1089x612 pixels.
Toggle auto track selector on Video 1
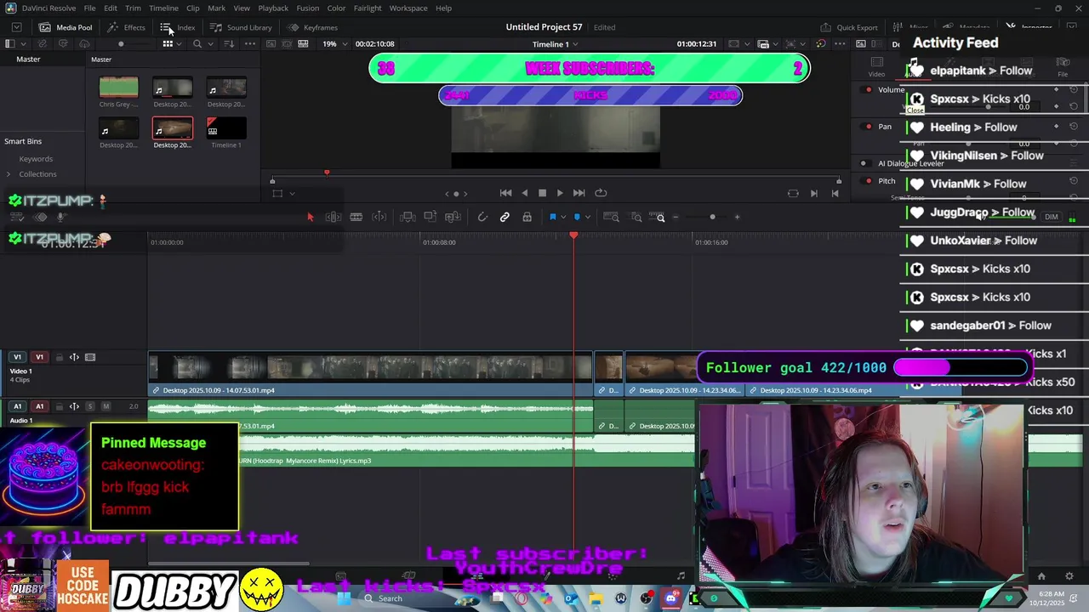point(74,357)
